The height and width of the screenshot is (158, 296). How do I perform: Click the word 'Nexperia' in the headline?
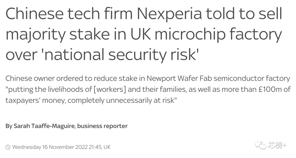point(169,14)
